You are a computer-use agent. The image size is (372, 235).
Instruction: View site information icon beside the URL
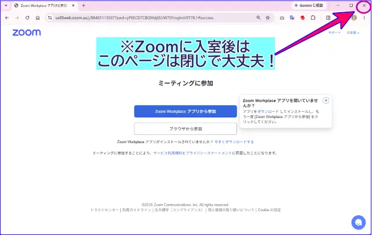(50, 18)
